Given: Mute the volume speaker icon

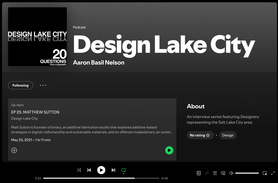Looking at the screenshot, I should tap(231, 173).
